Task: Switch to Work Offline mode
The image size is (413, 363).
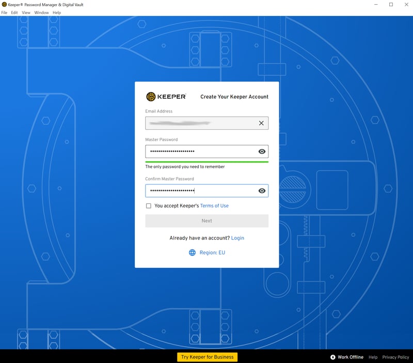Action: tap(351, 357)
